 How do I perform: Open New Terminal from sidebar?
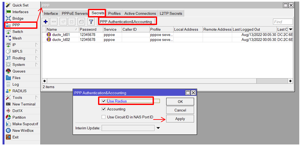[x=23, y=104]
